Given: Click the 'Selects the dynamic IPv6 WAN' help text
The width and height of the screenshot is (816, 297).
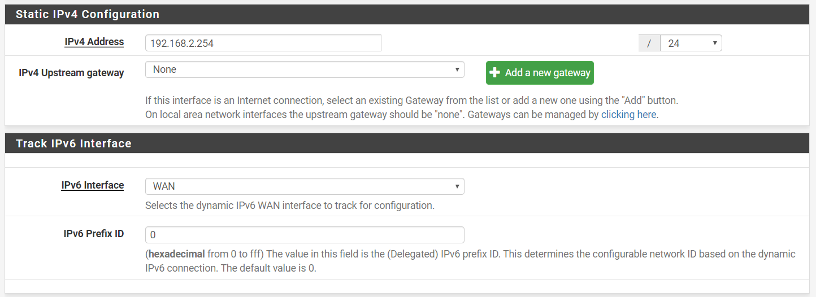Looking at the screenshot, I should click(290, 206).
